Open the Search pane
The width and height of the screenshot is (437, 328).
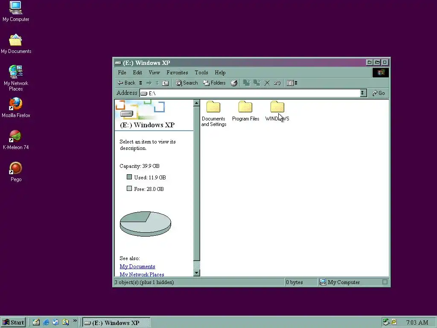pos(187,83)
